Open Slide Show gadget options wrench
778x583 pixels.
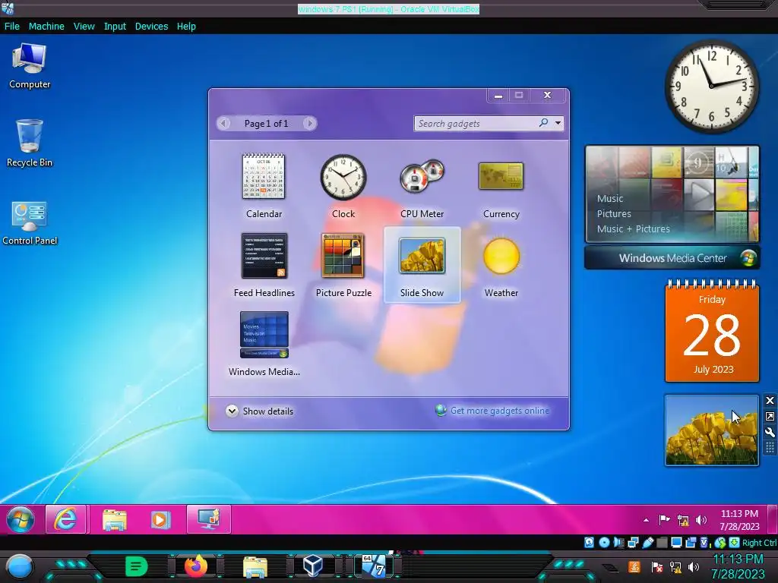(770, 432)
